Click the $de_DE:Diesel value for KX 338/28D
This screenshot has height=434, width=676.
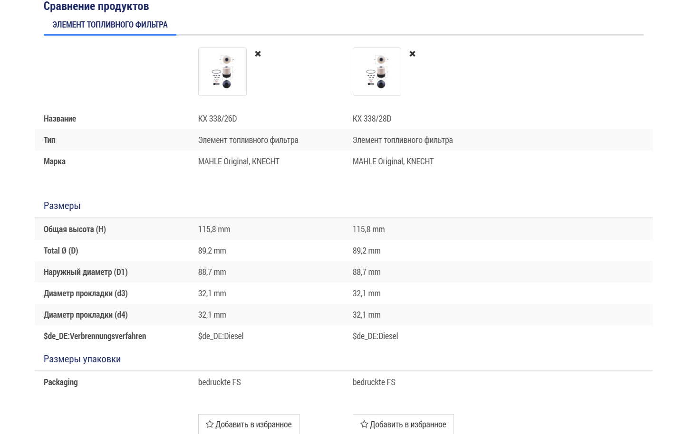pos(376,336)
